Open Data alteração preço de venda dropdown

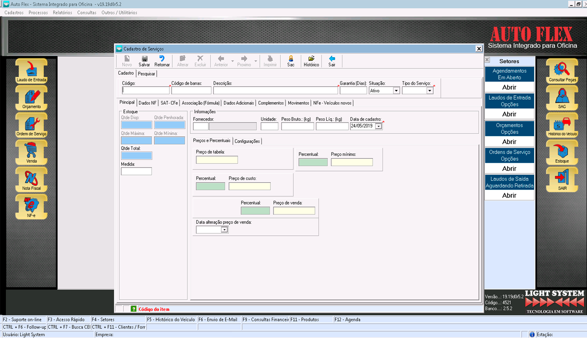tap(225, 230)
